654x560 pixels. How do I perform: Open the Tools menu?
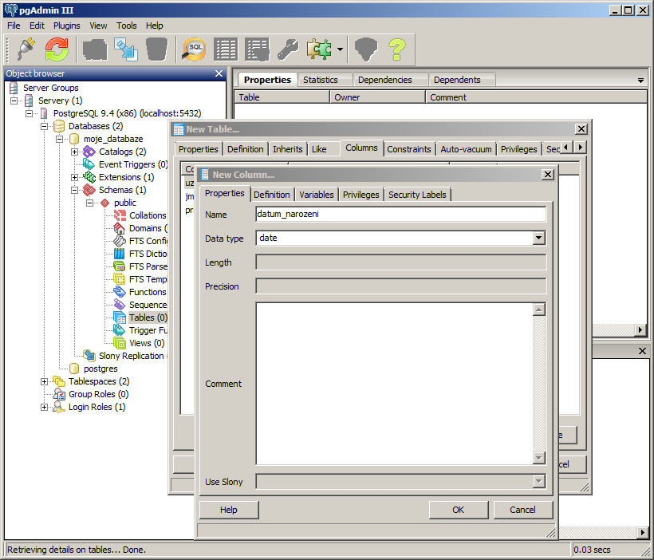pos(126,26)
